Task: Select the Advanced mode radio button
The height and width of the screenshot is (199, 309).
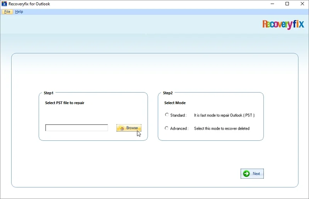Action: [x=166, y=128]
